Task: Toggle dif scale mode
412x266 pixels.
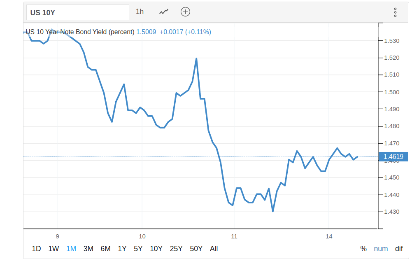Action: (399, 249)
